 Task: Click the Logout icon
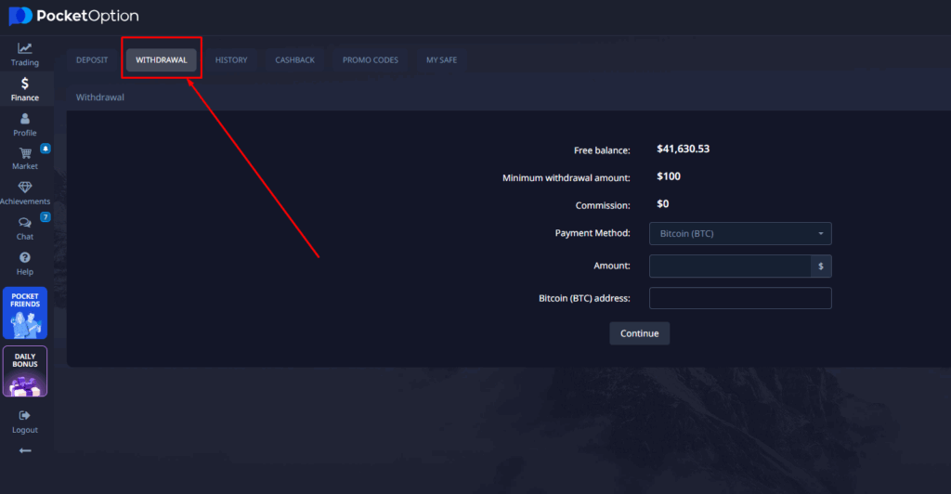[25, 416]
